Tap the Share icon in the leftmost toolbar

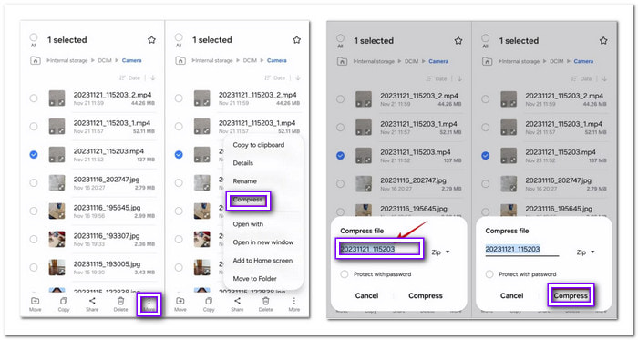[x=92, y=304]
